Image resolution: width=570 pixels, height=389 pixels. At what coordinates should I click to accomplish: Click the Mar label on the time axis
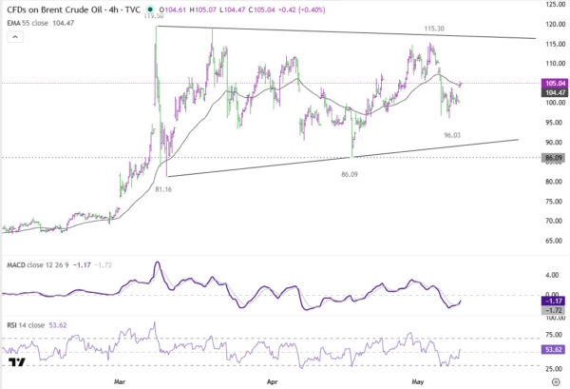[x=120, y=381]
